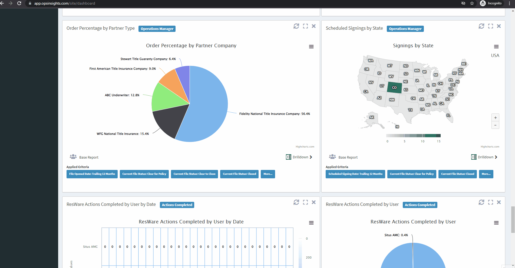This screenshot has width=515, height=268.
Task: Open the Signings by State chart hamburger menu
Action: pos(496,47)
